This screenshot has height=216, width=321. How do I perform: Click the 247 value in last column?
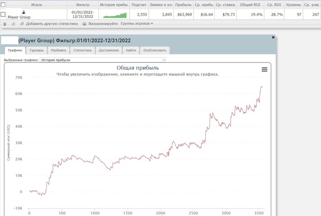315,15
